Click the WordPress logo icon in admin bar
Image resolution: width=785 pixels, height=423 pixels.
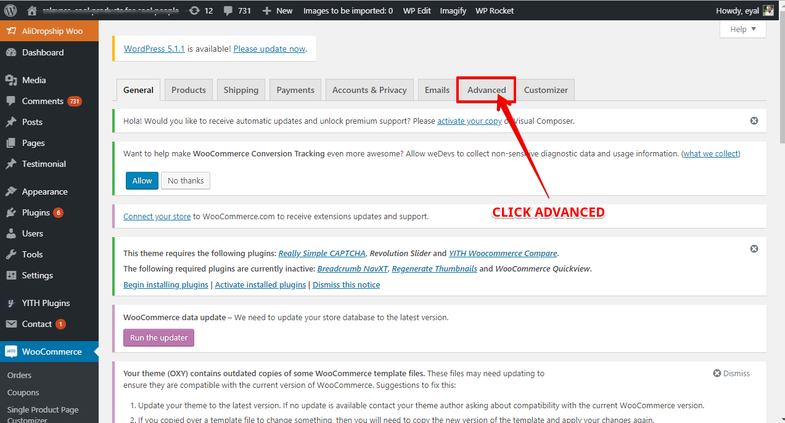click(10, 10)
